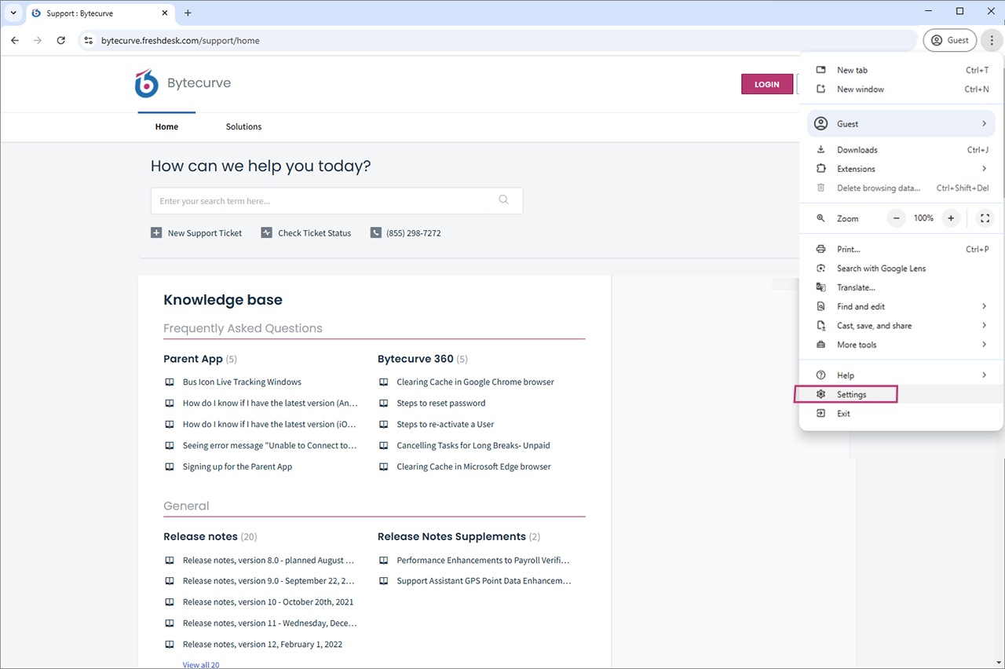Click the browser forward arrow
Screen dimensions: 1005x669
tap(38, 40)
